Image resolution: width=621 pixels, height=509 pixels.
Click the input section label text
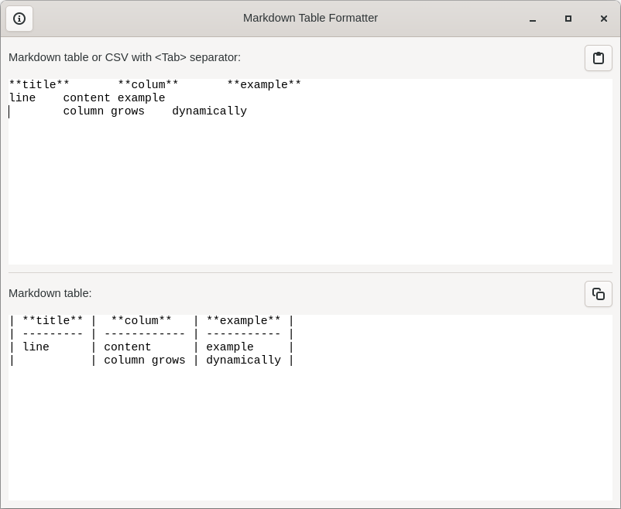[124, 57]
